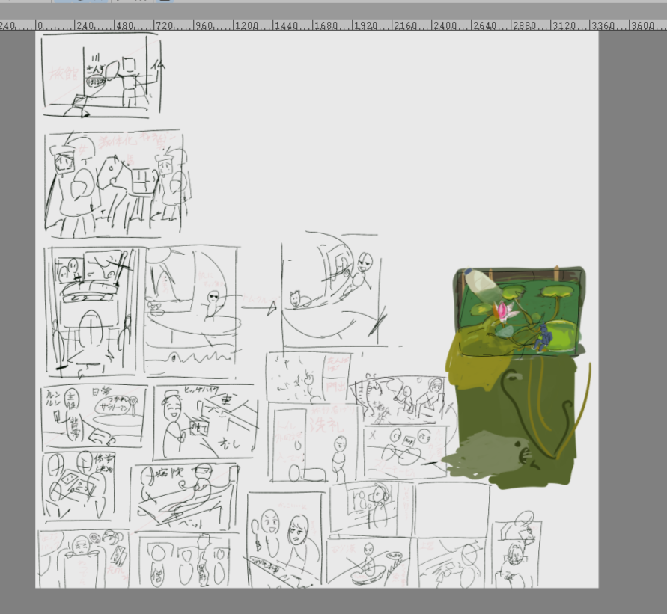The image size is (667, 614).
Task: Click the 480 mark on the ruler
Action: [x=125, y=26]
